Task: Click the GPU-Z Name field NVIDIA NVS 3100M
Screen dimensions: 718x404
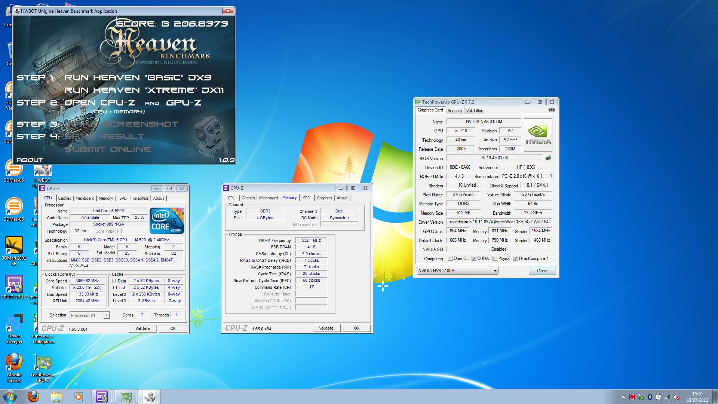Action: [484, 122]
